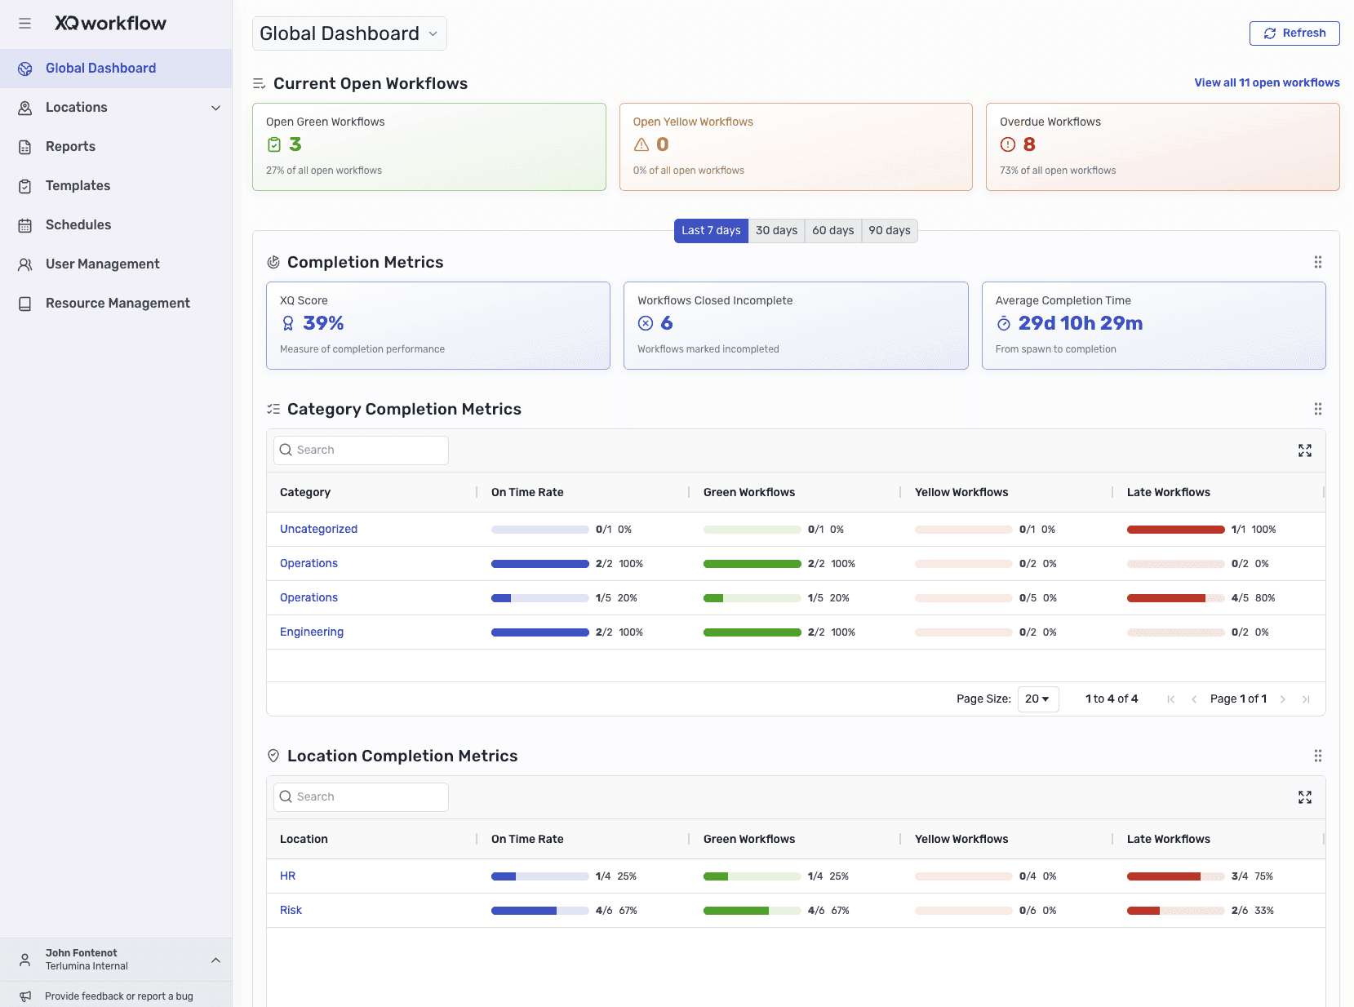The image size is (1354, 1007).
Task: Collapse the John Fontenot profile panel
Action: pos(215,960)
